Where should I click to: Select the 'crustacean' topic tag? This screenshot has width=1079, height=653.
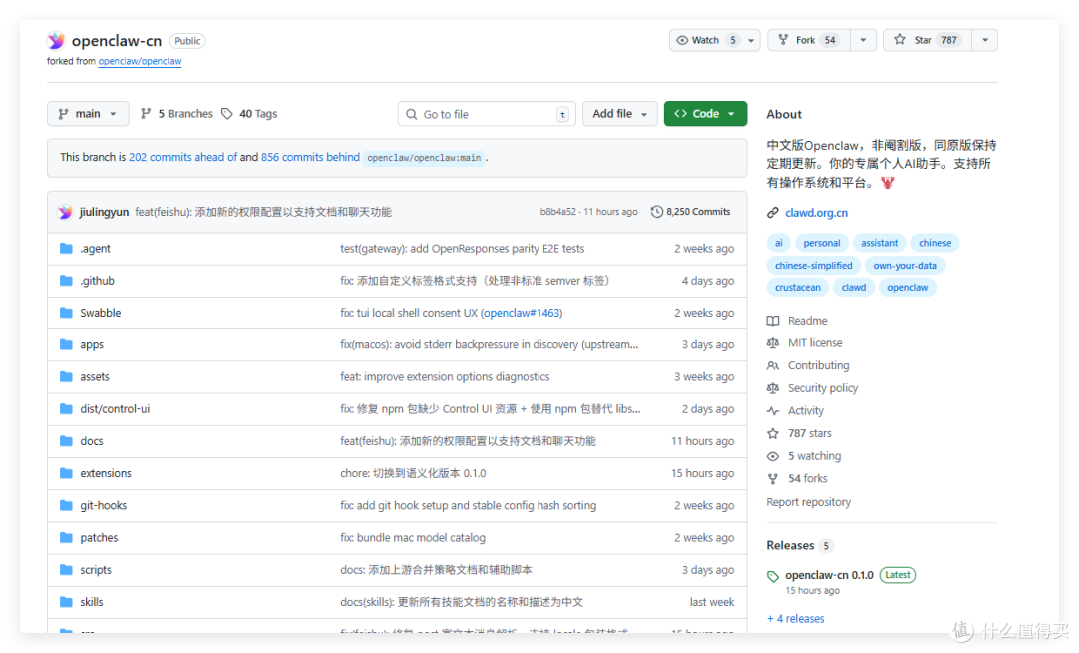797,288
